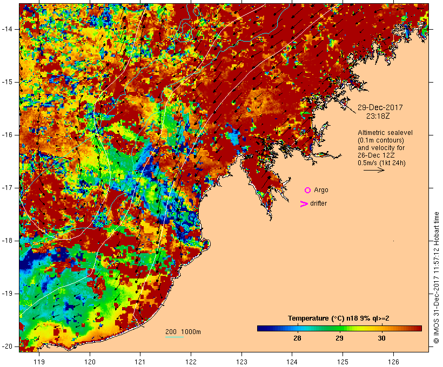Click the '-14' latitude axis label
Viewport: 443px width, 367px height.
tap(7, 29)
